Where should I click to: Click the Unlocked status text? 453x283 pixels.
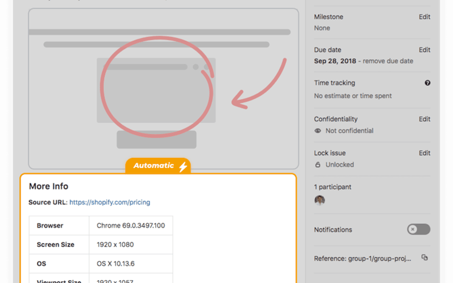[340, 165]
